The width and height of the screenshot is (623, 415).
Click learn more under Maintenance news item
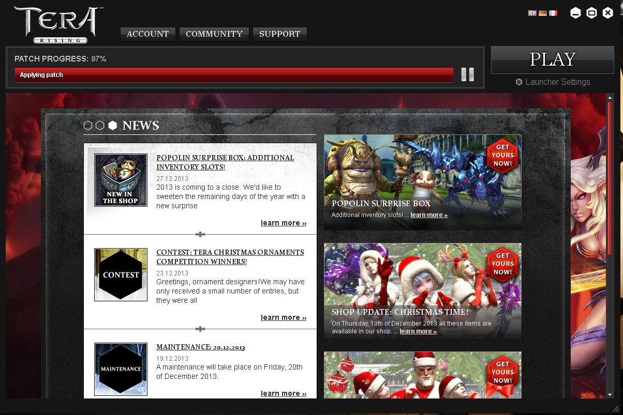[284, 394]
